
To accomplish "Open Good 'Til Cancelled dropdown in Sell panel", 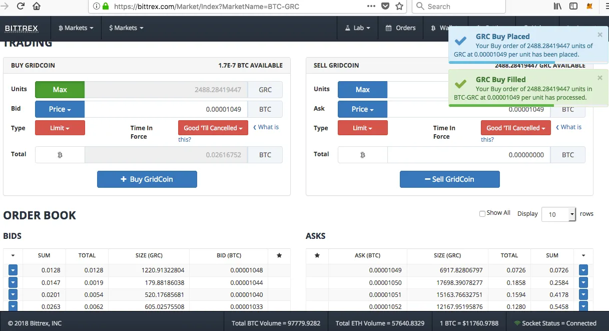I will tap(516, 128).
